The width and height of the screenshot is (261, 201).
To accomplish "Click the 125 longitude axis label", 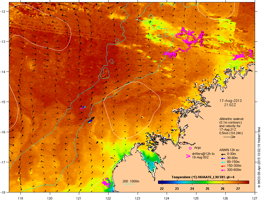I will click(196, 198).
